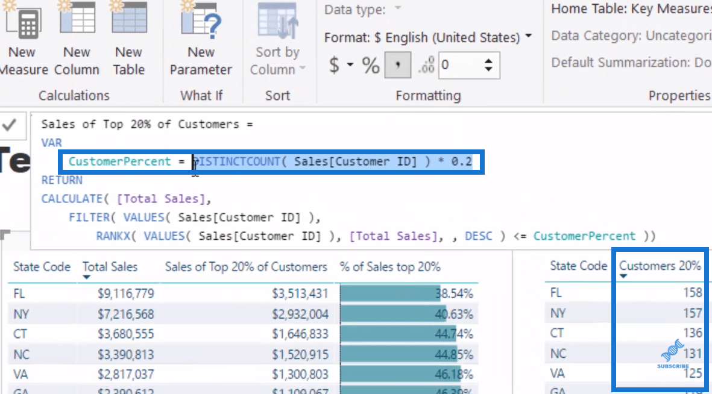Toggle thousands separator comma button

pyautogui.click(x=398, y=65)
